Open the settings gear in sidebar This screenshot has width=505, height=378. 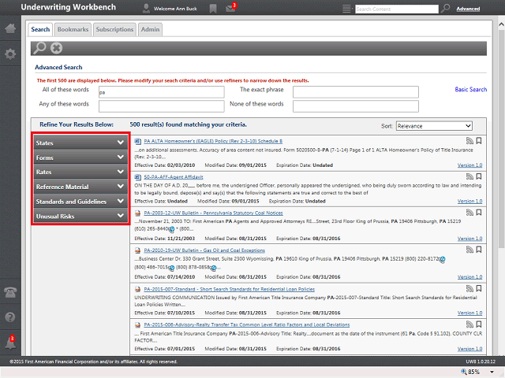pyautogui.click(x=10, y=54)
